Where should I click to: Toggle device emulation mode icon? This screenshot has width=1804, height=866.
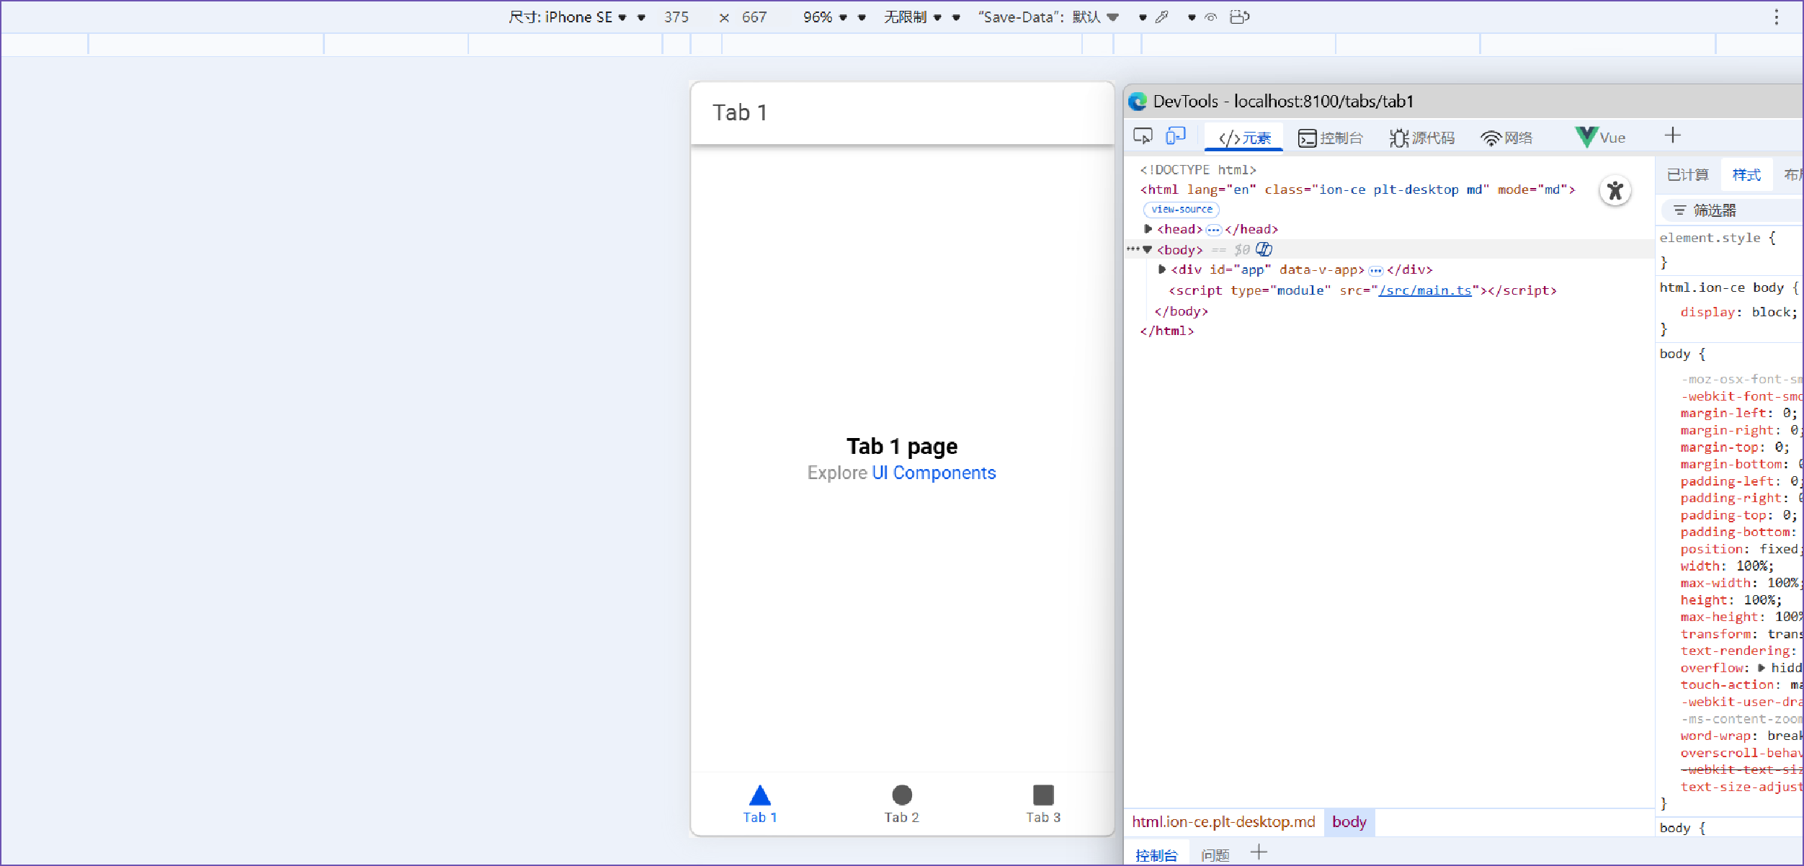coord(1176,136)
